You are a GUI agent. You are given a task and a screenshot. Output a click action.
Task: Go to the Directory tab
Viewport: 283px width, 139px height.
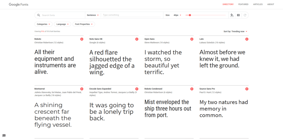coord(228,4)
